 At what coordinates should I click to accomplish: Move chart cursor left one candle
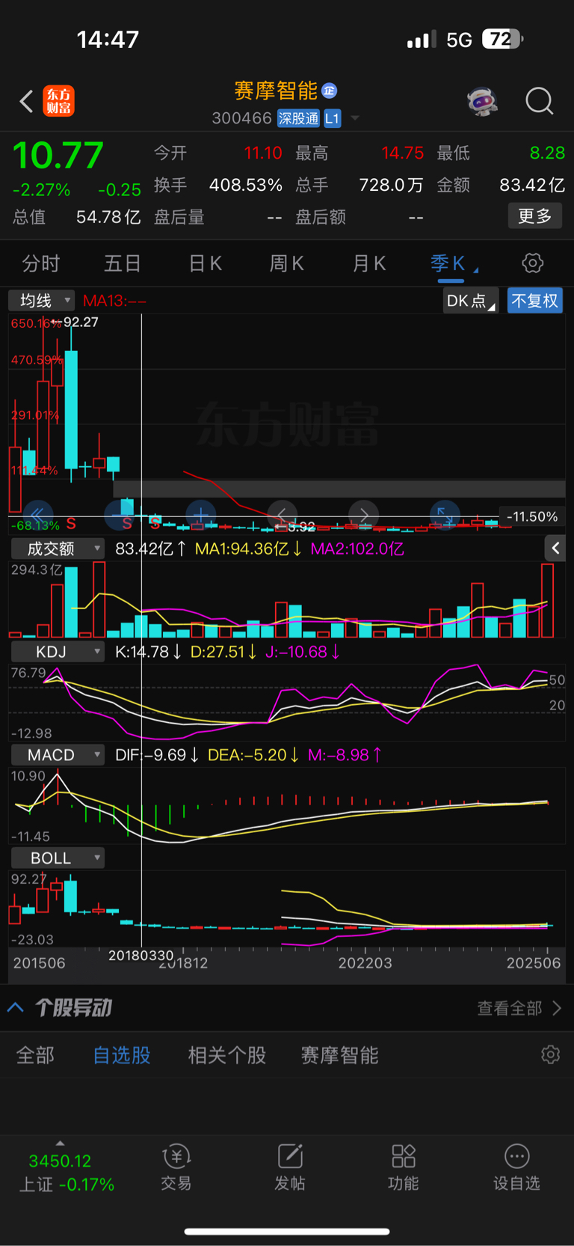pyautogui.click(x=282, y=515)
